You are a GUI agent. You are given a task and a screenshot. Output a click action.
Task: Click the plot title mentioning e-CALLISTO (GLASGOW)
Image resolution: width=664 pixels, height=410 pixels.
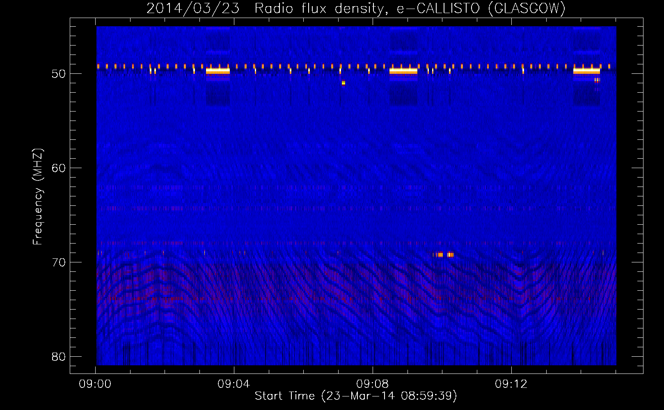point(356,8)
